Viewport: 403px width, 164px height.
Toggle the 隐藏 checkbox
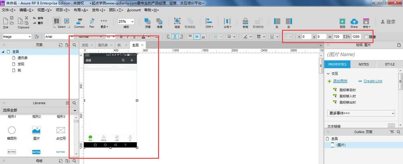pyautogui.click(x=366, y=37)
